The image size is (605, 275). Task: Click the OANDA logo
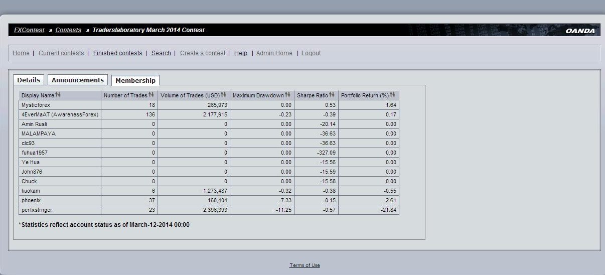pos(580,31)
